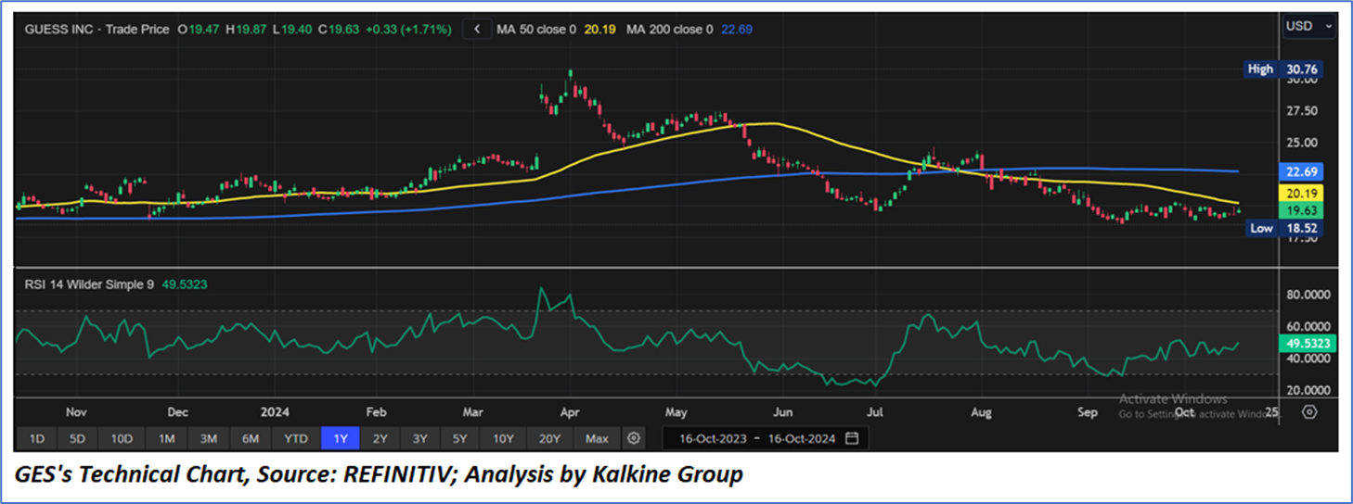Click the yellow 20.19 axis price tag
This screenshot has height=504, width=1353.
1302,193
